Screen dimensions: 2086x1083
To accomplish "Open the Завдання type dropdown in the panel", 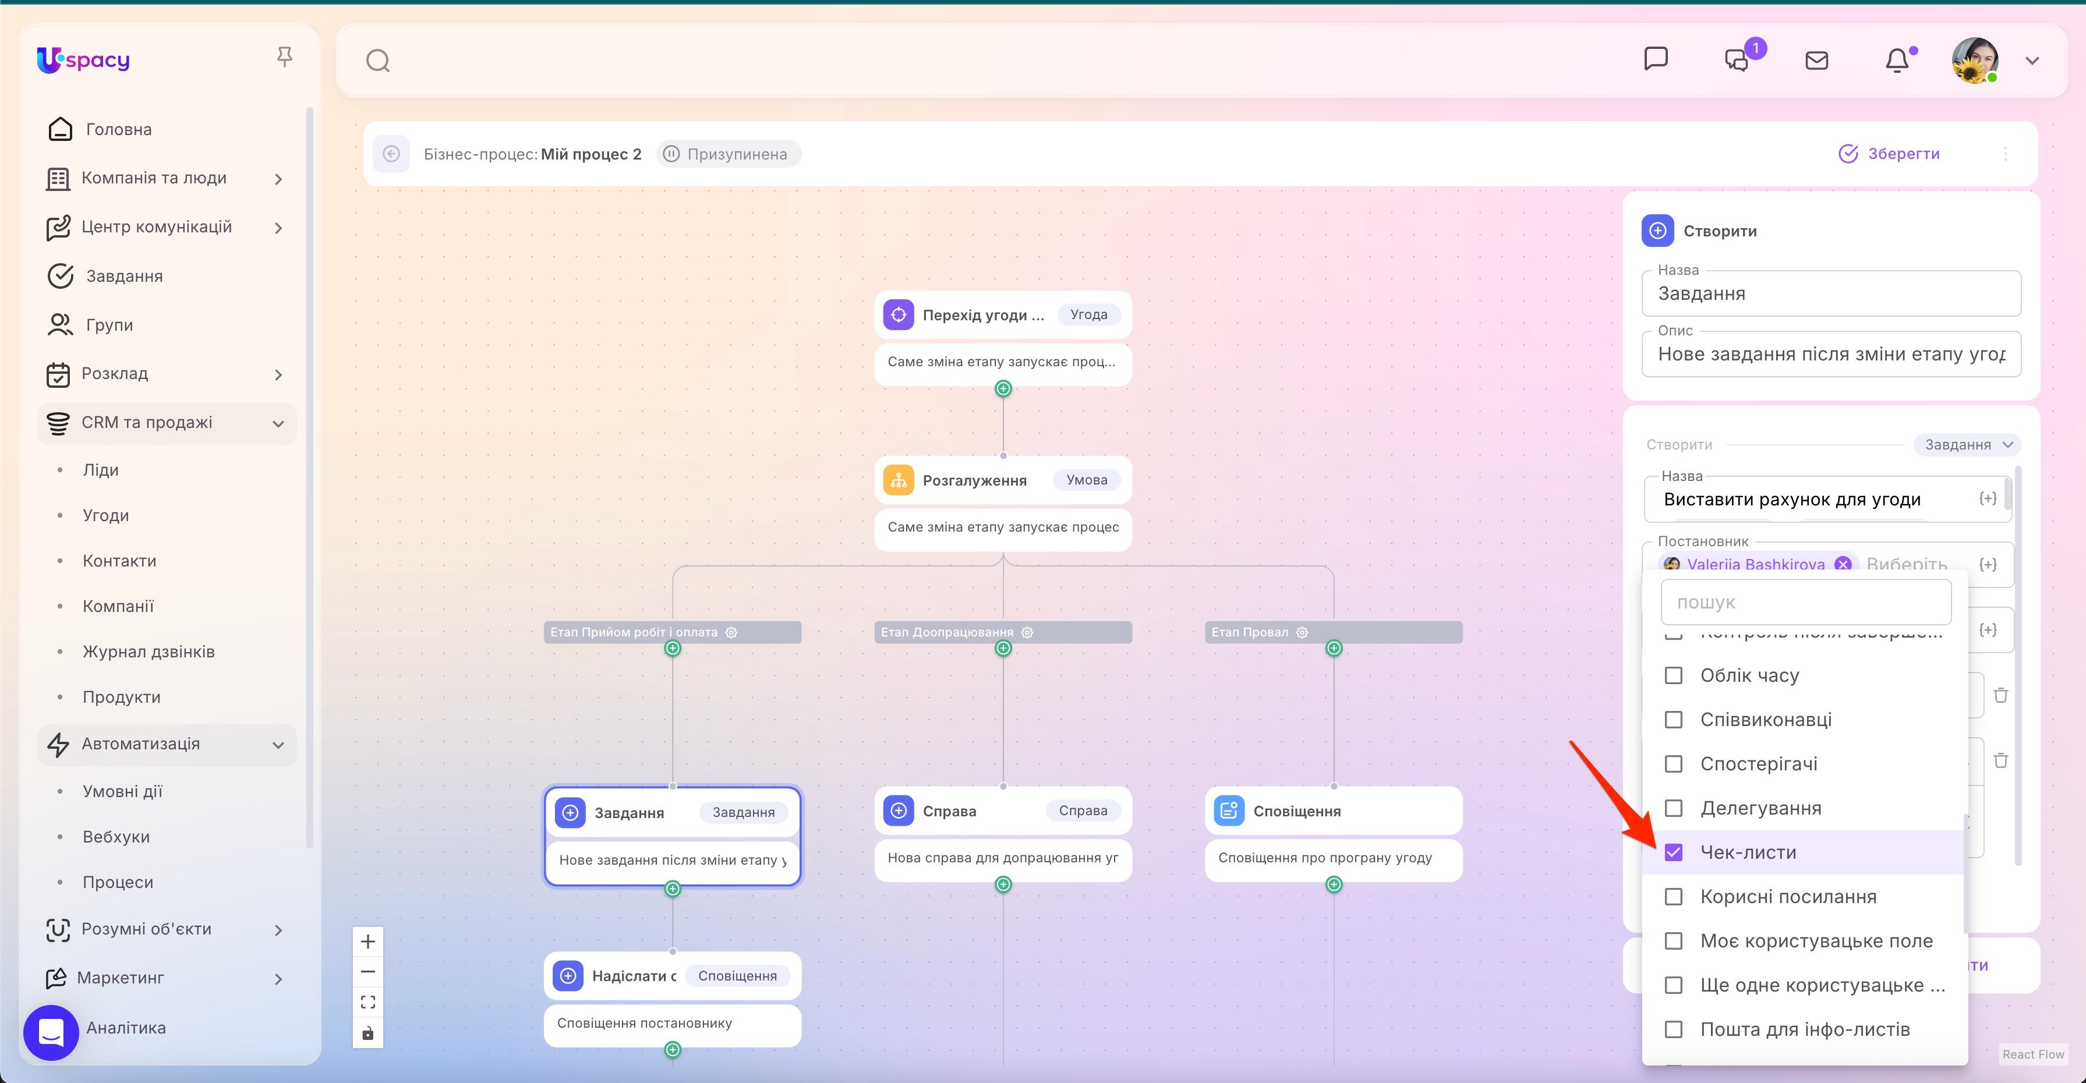I will click(1966, 444).
